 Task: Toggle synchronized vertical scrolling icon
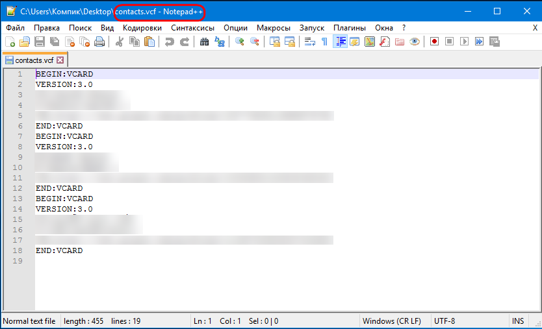coord(275,42)
